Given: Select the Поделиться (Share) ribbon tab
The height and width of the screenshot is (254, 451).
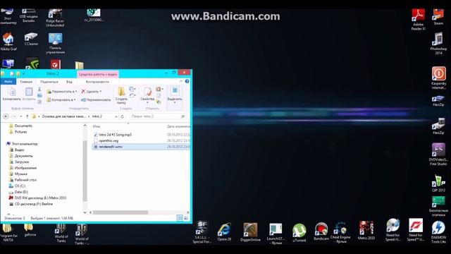Looking at the screenshot, I should [x=49, y=82].
